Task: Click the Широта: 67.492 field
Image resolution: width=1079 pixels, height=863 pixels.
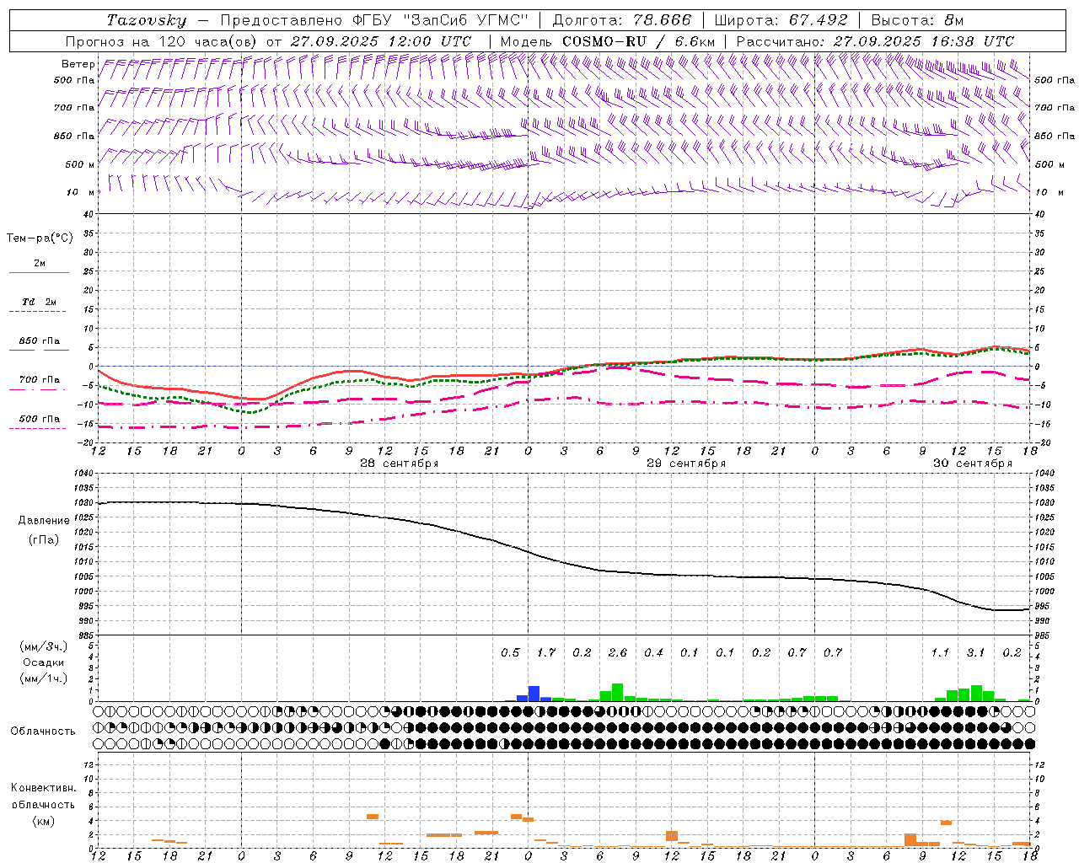Action: (x=781, y=20)
